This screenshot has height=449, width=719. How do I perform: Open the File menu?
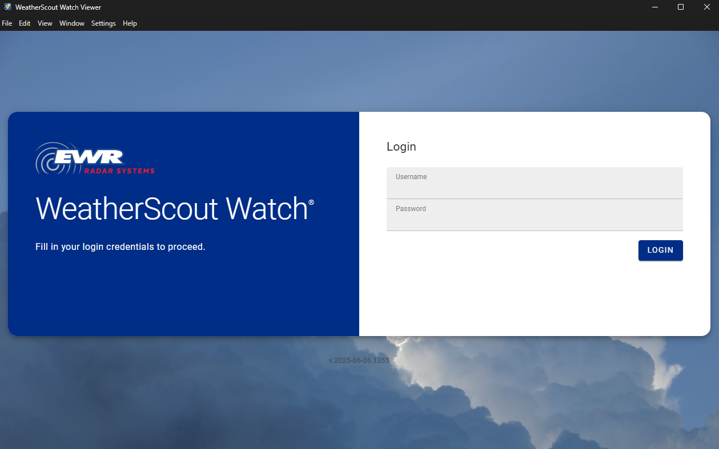[7, 23]
